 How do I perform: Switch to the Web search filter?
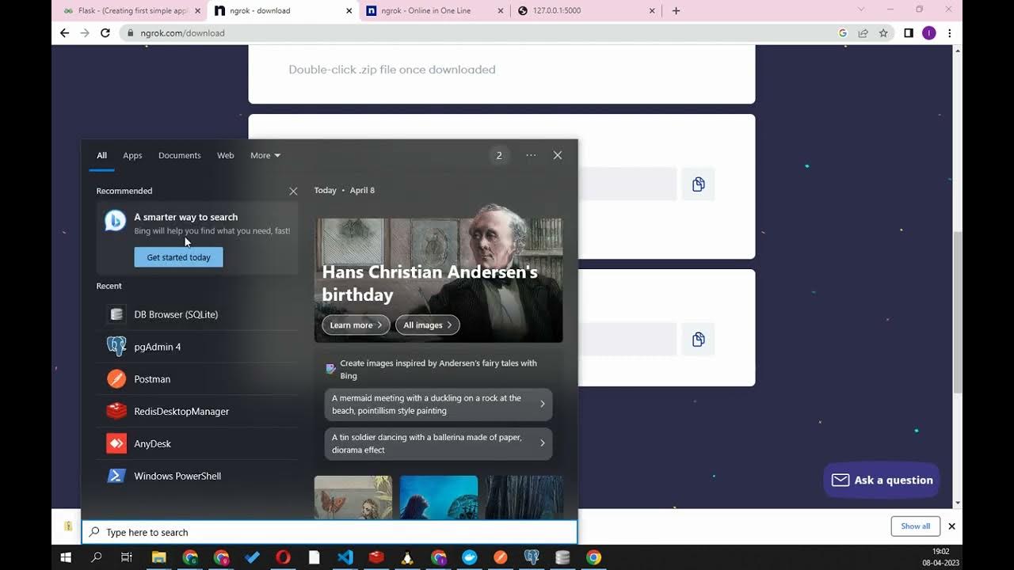(226, 155)
